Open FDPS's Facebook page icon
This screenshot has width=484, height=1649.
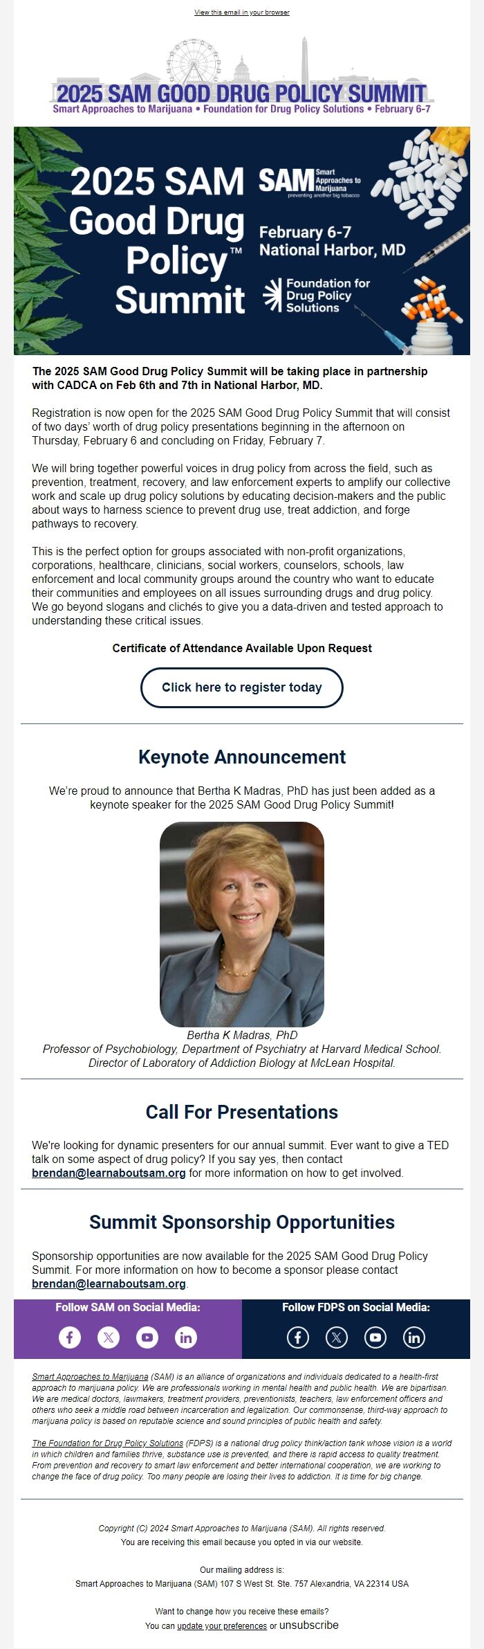click(298, 1337)
